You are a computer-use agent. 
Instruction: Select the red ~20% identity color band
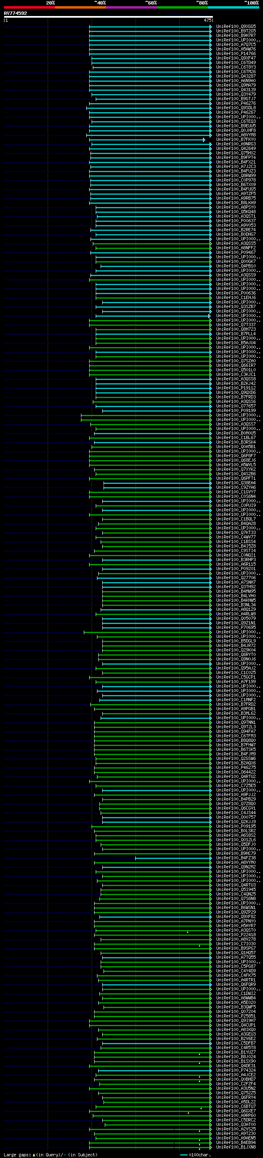pyautogui.click(x=29, y=7)
